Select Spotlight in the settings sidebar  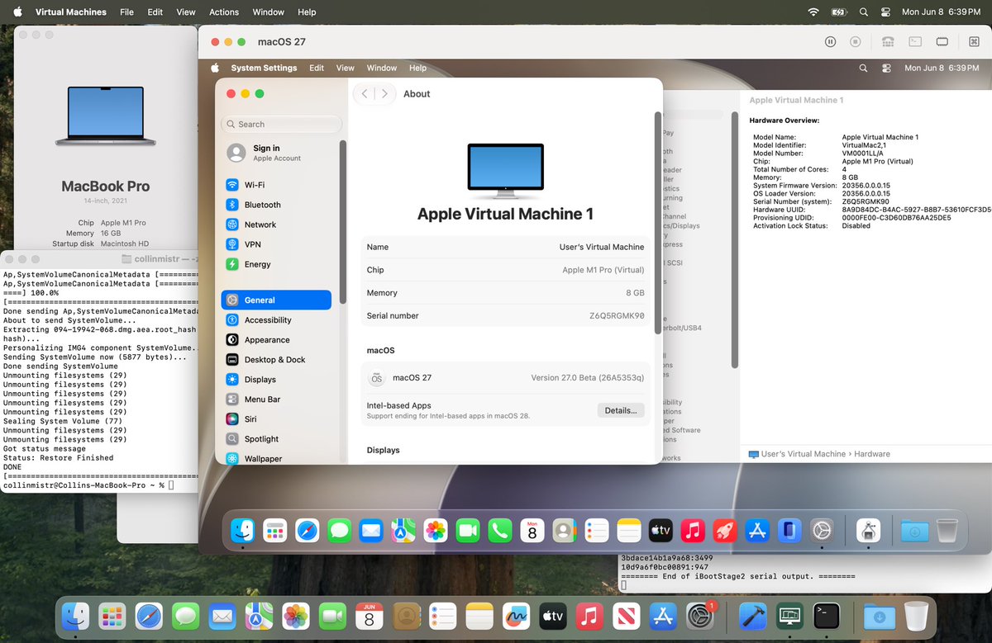tap(276, 439)
